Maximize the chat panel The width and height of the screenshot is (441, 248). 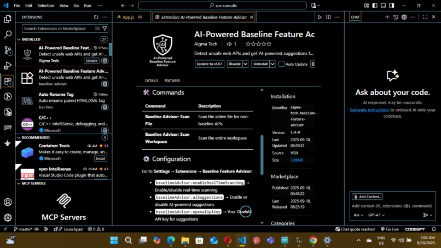tap(425, 17)
